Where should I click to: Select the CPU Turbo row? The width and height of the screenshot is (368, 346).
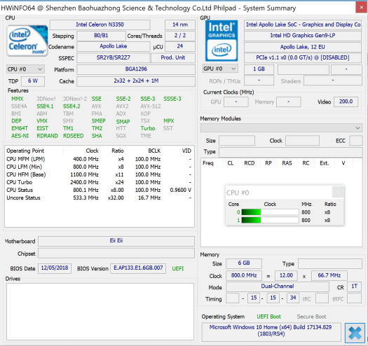coord(99,182)
